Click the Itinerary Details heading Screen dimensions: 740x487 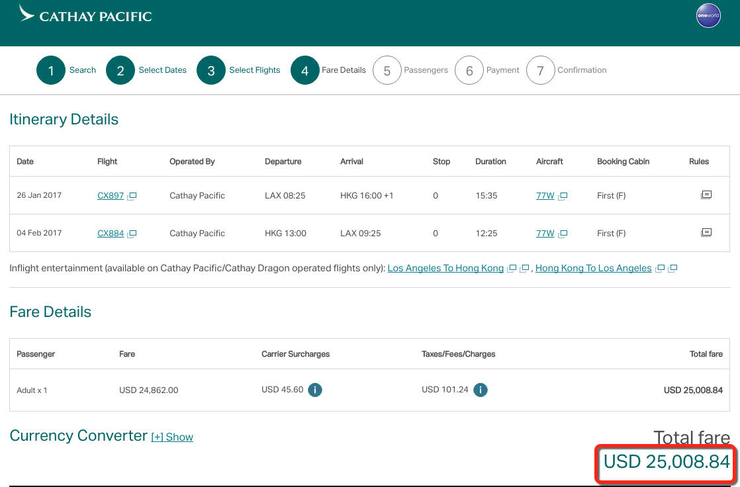(64, 119)
